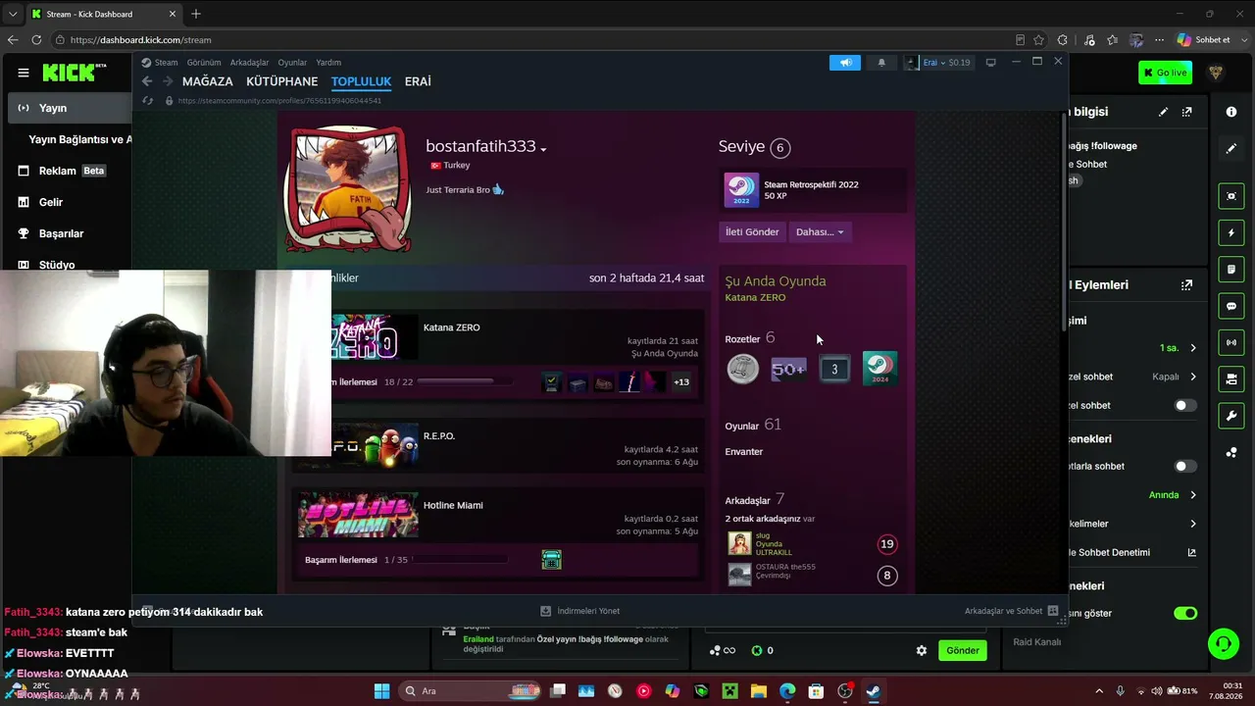Select the Steam 2024 badge
This screenshot has height=706, width=1255.
tap(879, 369)
